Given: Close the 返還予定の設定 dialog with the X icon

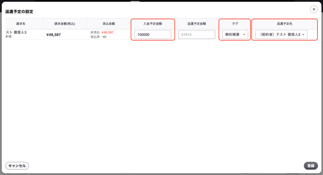Looking at the screenshot, I should pos(314,9).
